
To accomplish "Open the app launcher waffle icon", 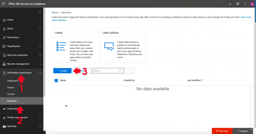I will (x=3, y=4).
